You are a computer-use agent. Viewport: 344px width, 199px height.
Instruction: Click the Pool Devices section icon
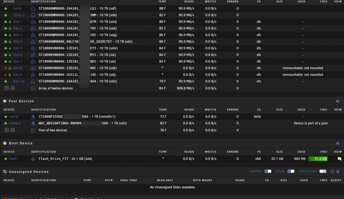click(5, 101)
